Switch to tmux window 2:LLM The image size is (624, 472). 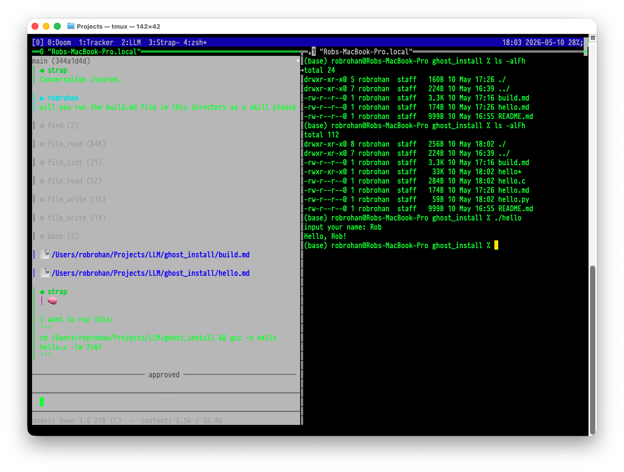point(131,43)
